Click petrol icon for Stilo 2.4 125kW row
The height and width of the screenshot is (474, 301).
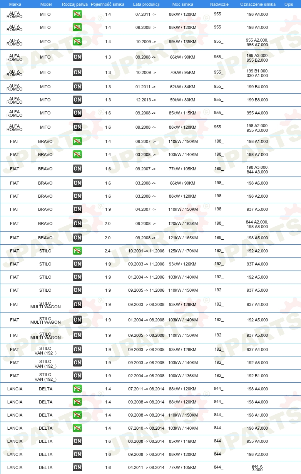click(x=77, y=251)
